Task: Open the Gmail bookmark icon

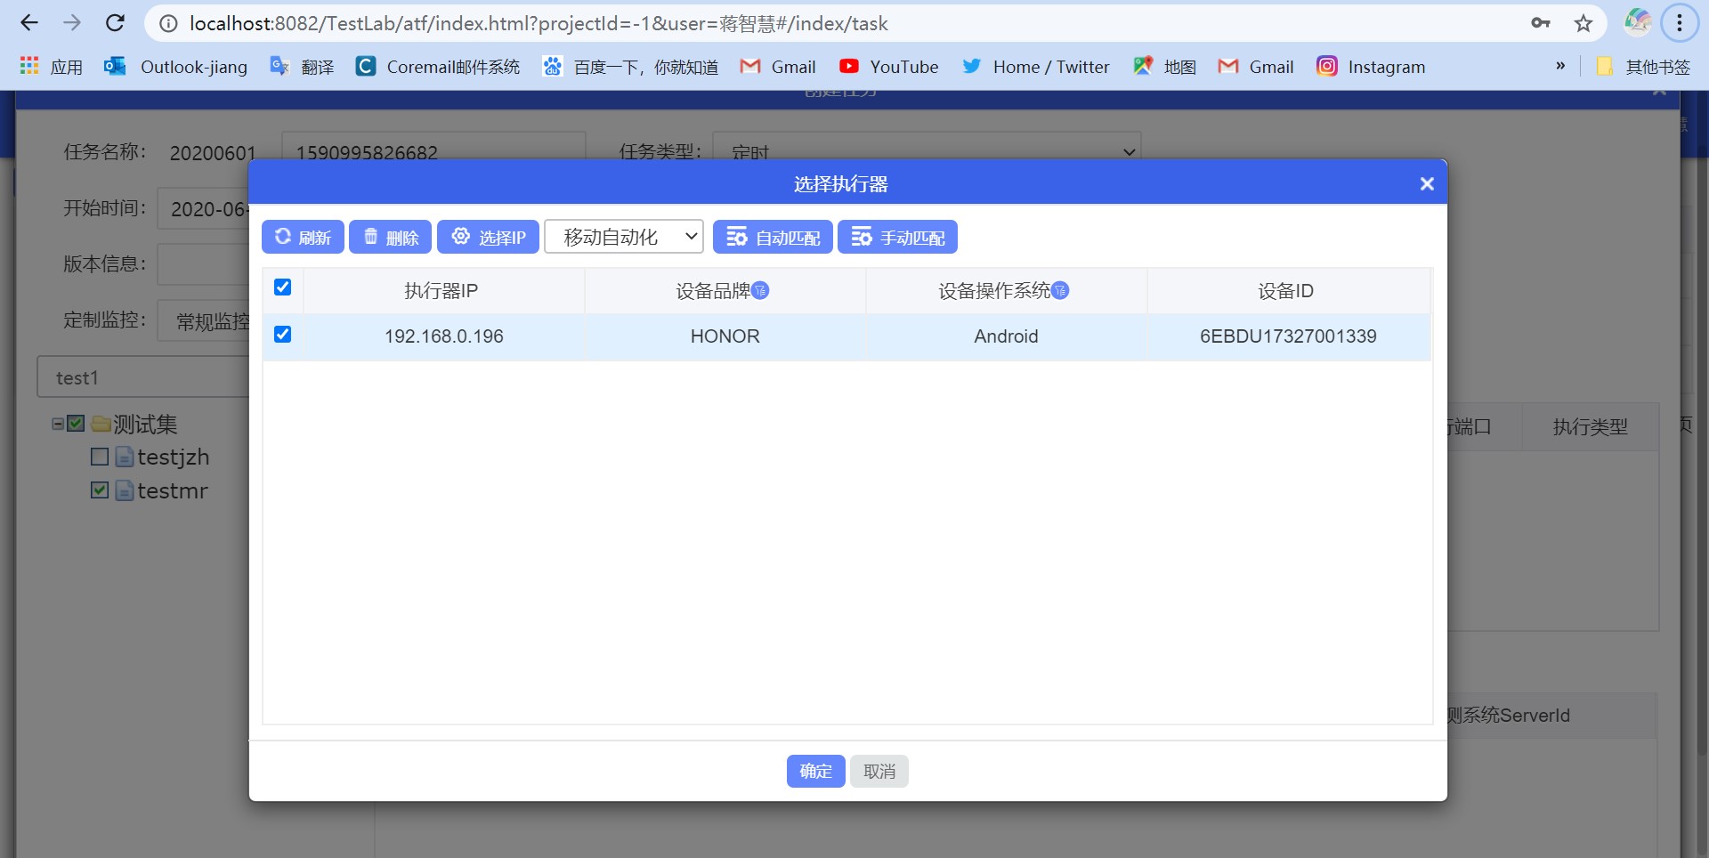Action: click(752, 66)
